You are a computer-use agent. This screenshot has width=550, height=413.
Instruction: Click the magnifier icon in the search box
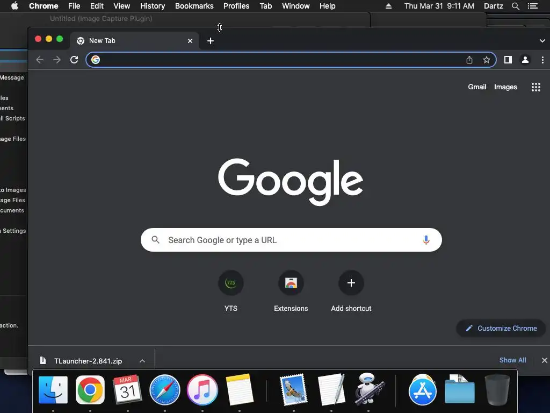click(x=155, y=240)
